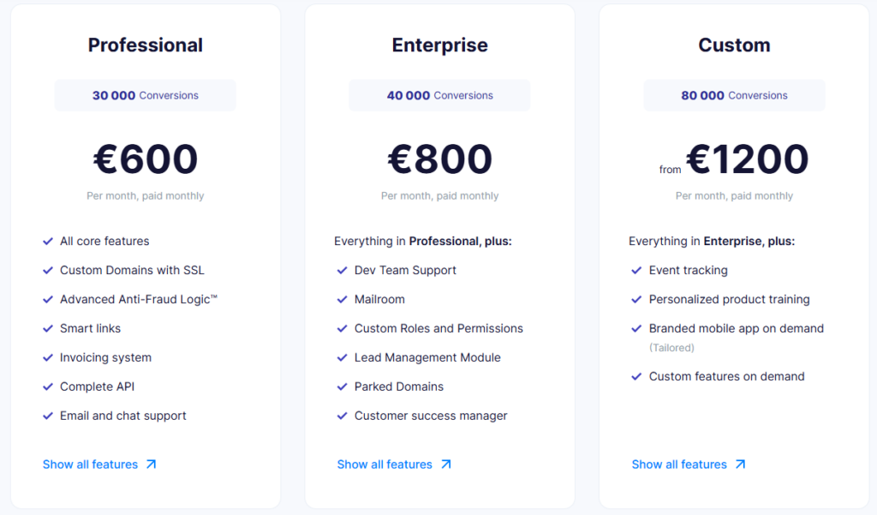877x515 pixels.
Task: Click the arrow icon beside Professional's Show all features
Action: (x=152, y=464)
